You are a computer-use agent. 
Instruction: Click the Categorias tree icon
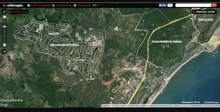point(53,5)
